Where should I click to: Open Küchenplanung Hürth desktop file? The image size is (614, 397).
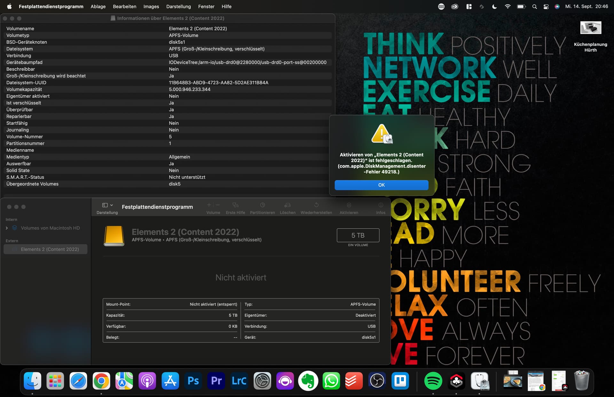point(590,28)
